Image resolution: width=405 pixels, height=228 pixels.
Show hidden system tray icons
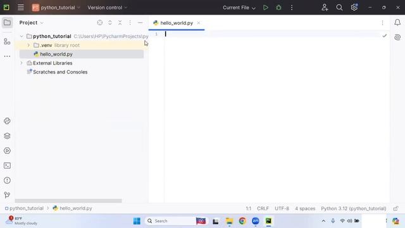pyautogui.click(x=323, y=221)
